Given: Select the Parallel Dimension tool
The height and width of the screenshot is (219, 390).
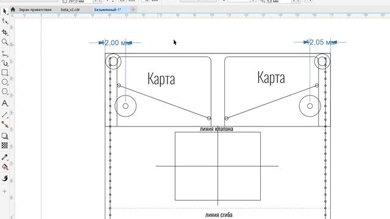Looking at the screenshot, I should [4, 115].
